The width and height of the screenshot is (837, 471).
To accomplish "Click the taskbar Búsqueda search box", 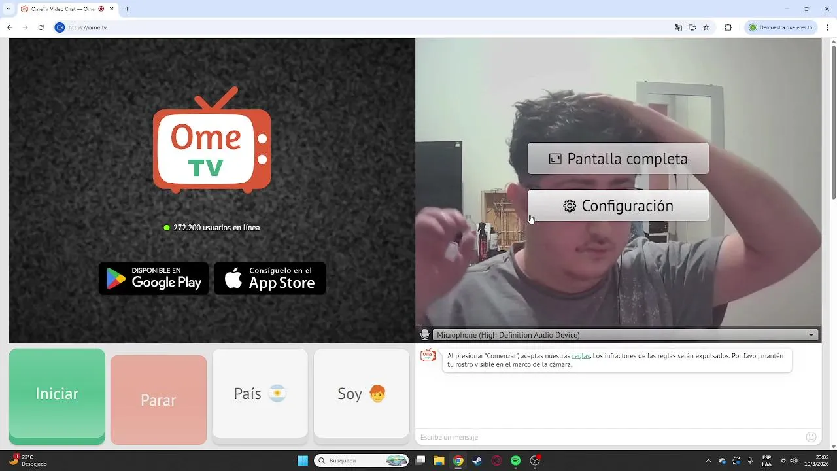I will click(362, 461).
